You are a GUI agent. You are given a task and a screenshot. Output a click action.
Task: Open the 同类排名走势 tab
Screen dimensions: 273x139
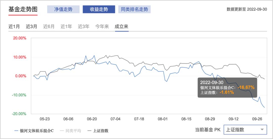pos(134,9)
